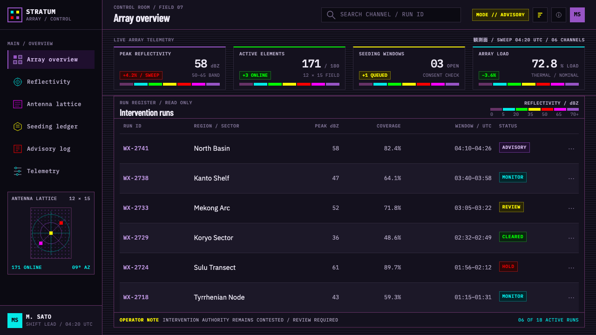Open run link WX-2738

click(136, 178)
